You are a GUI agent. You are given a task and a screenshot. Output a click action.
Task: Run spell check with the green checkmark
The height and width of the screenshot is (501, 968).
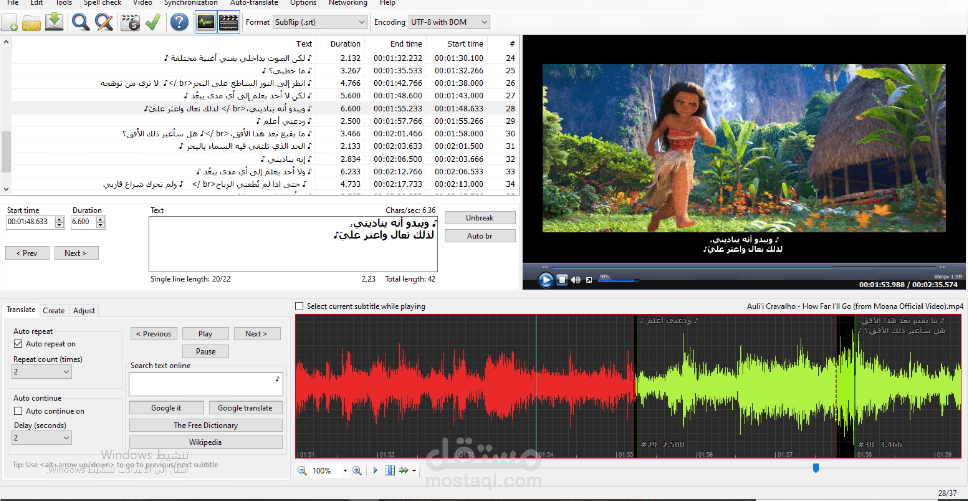coord(153,22)
